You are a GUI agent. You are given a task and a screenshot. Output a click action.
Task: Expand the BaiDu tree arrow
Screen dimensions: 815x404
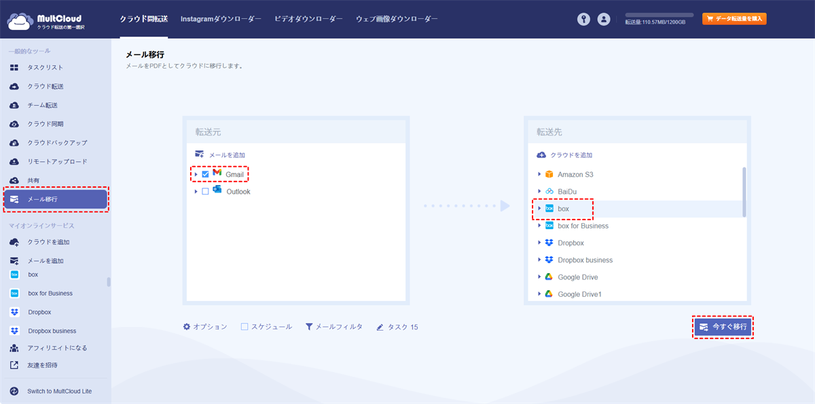coord(539,191)
